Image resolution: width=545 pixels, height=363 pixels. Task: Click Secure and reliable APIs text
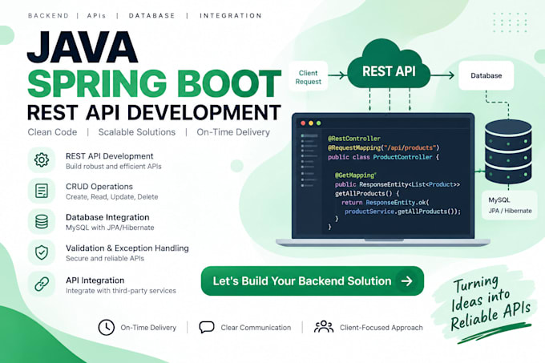(x=105, y=259)
